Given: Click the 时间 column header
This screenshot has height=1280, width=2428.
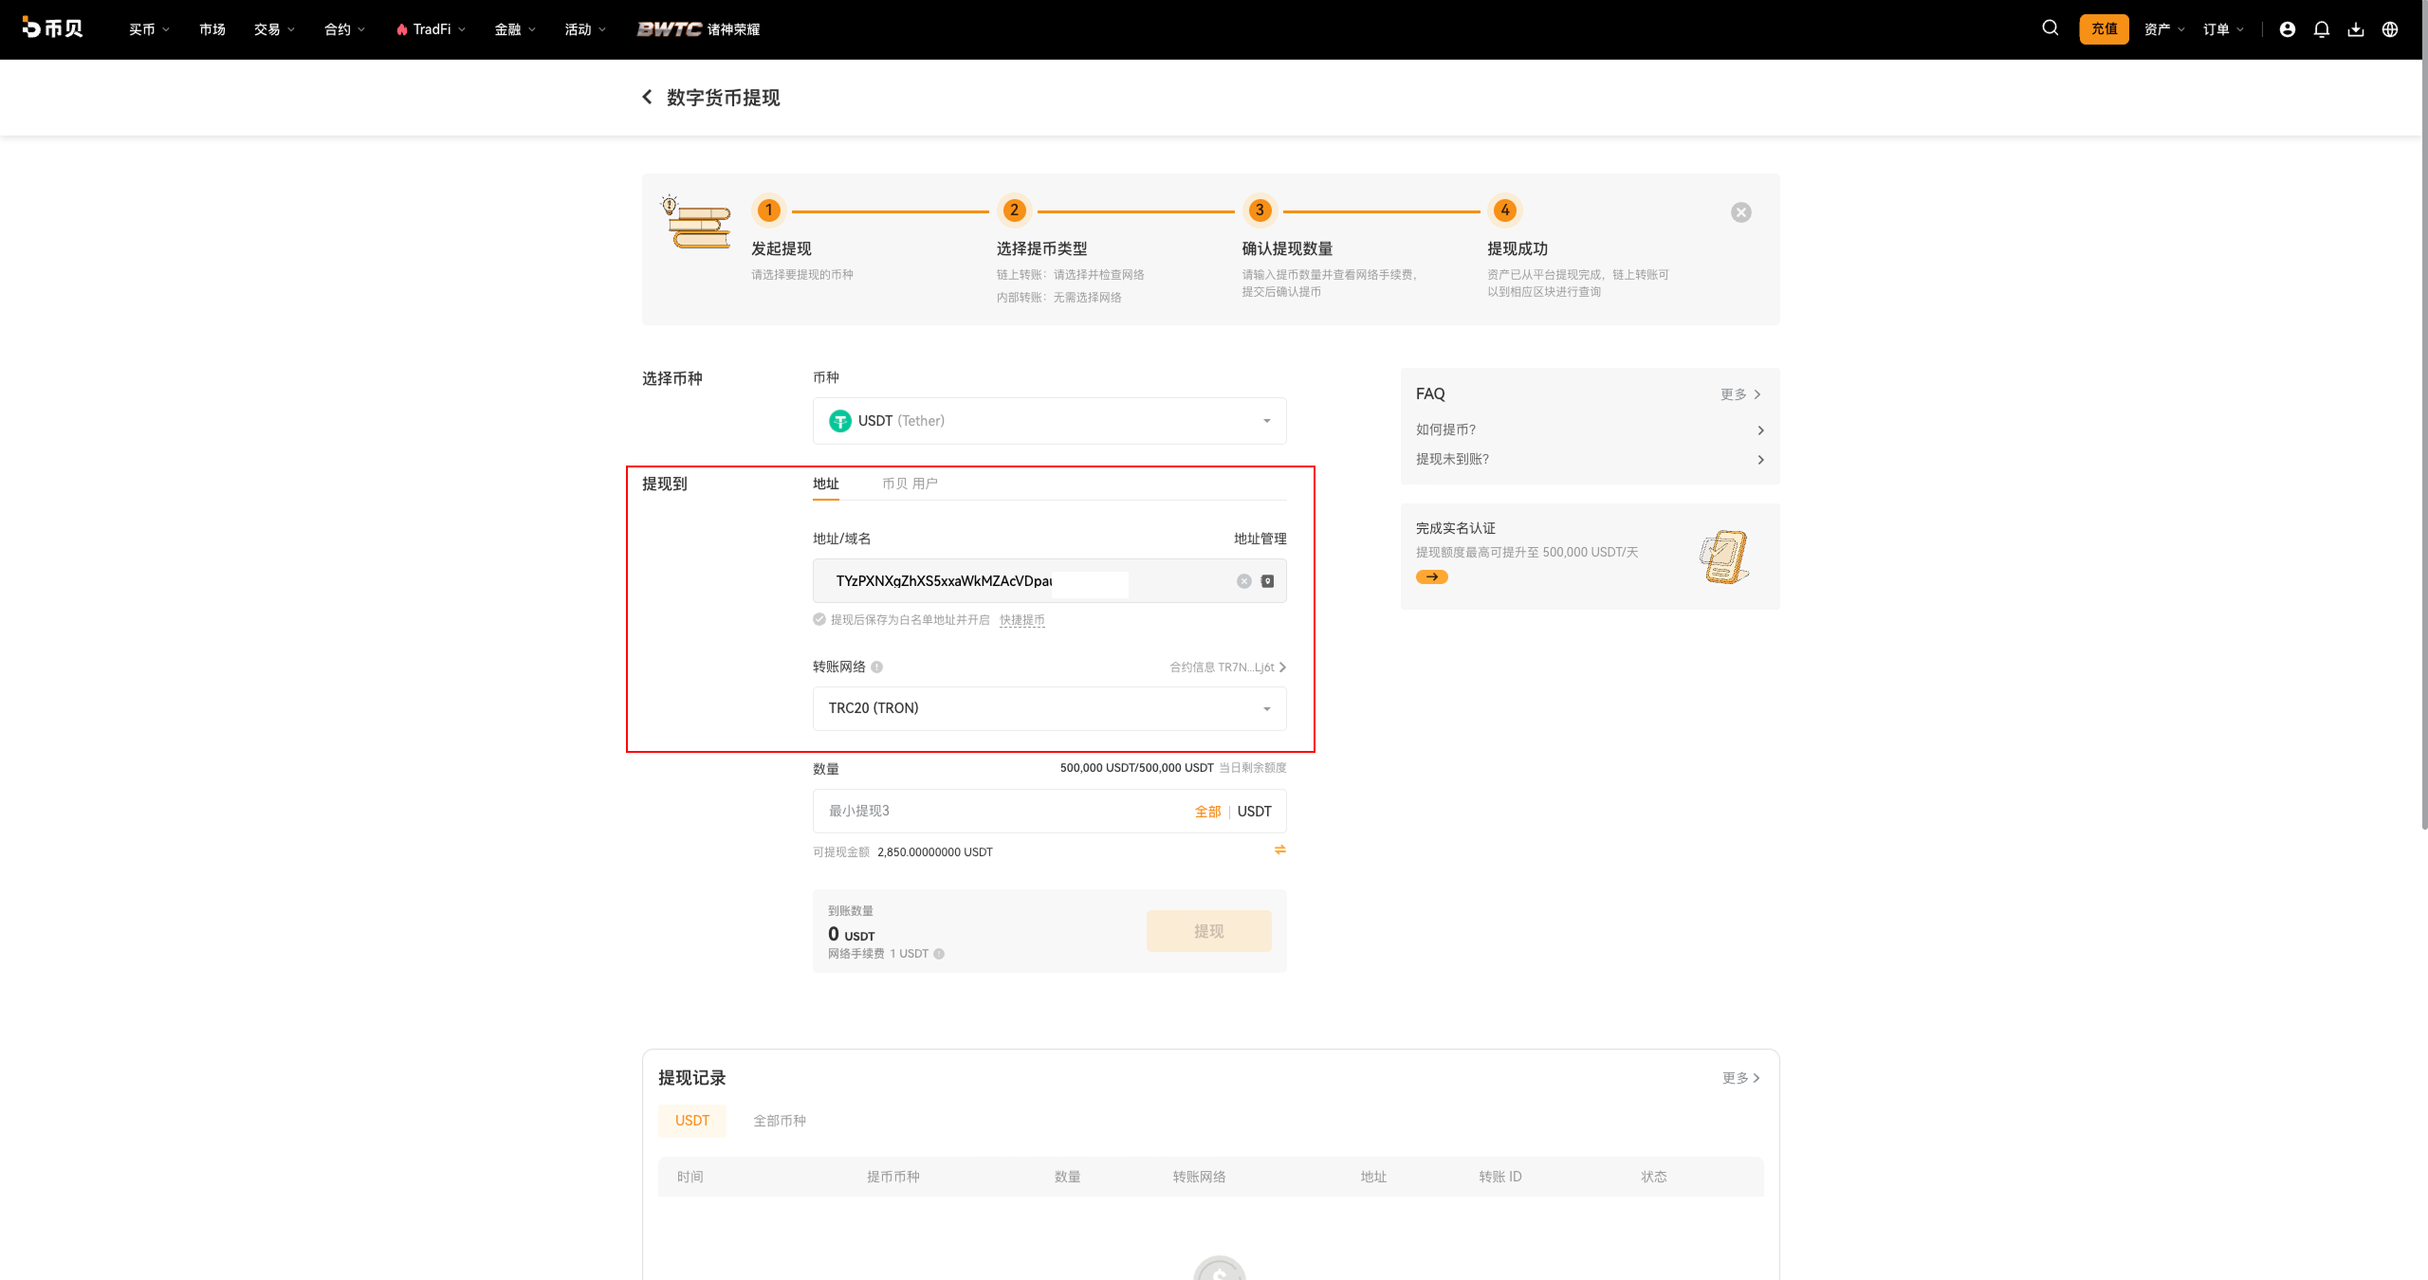Looking at the screenshot, I should 690,1177.
